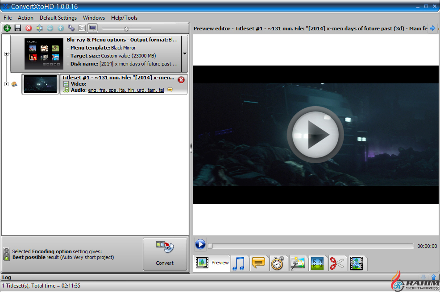
Task: Click the merge titlesets toolbar icon
Action: click(39, 28)
